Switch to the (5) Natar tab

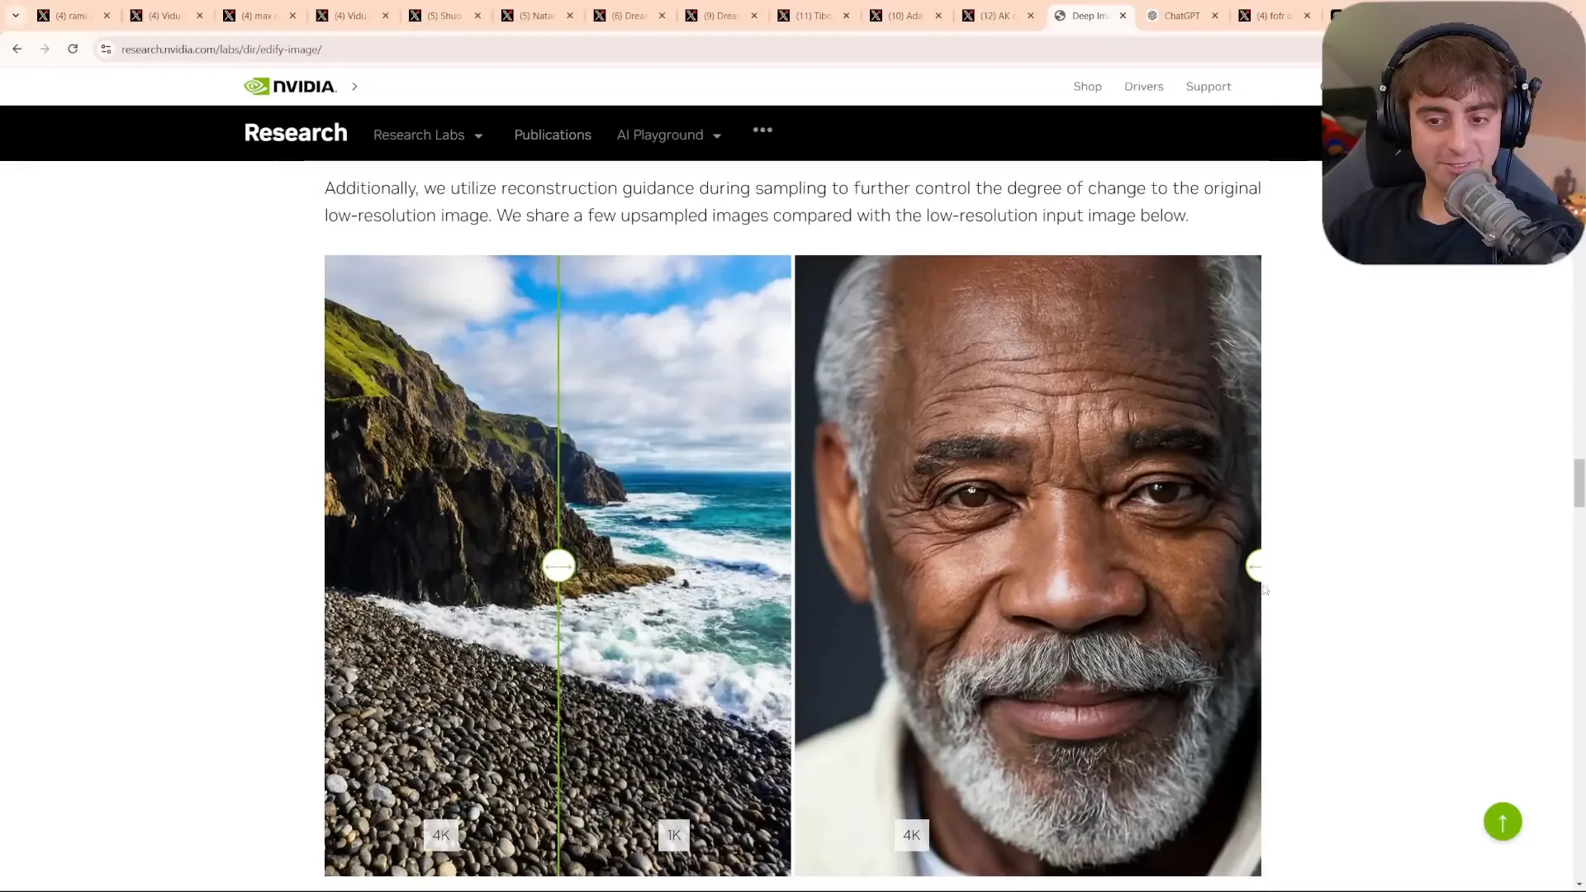[x=537, y=16]
